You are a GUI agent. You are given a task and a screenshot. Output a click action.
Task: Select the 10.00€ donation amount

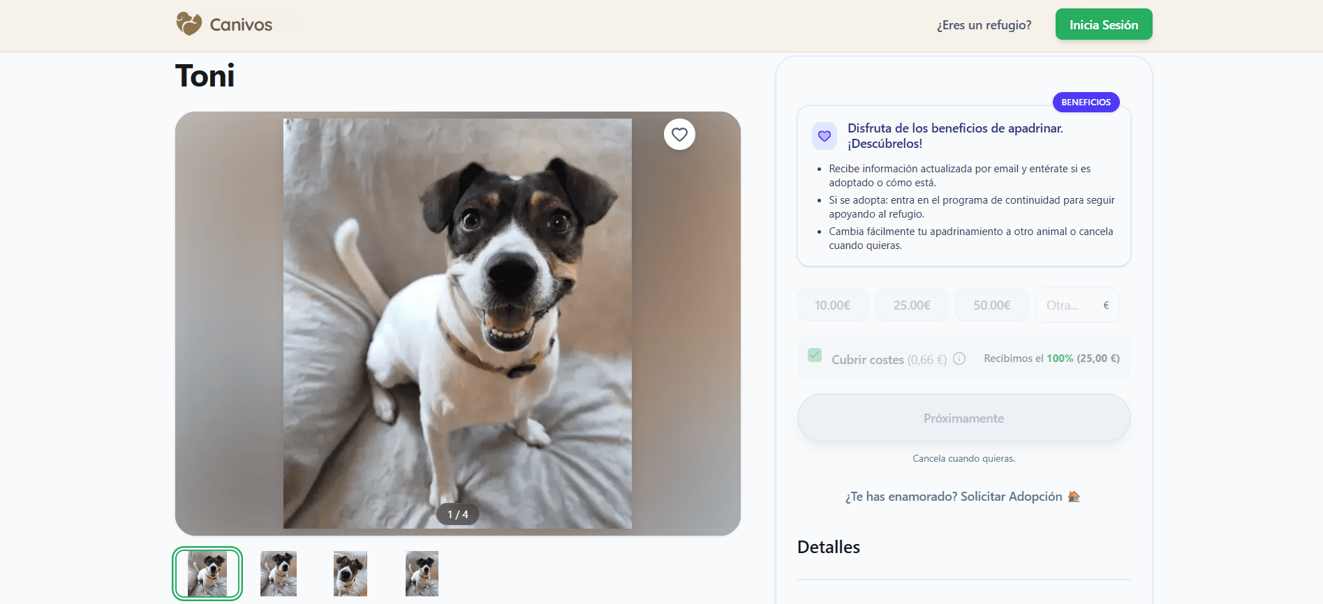pos(832,305)
